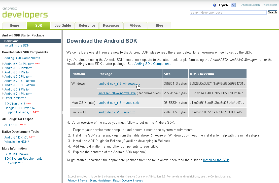The image size is (279, 183).
Task: Open Android 2.3.3 Platform link
Action: [20, 85]
